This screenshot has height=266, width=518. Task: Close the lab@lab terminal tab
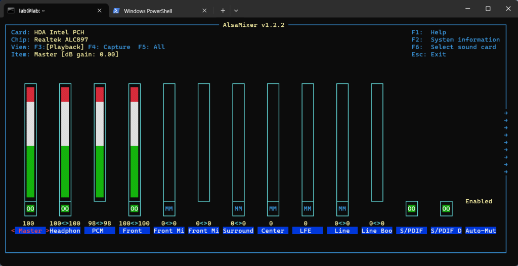pyautogui.click(x=99, y=11)
